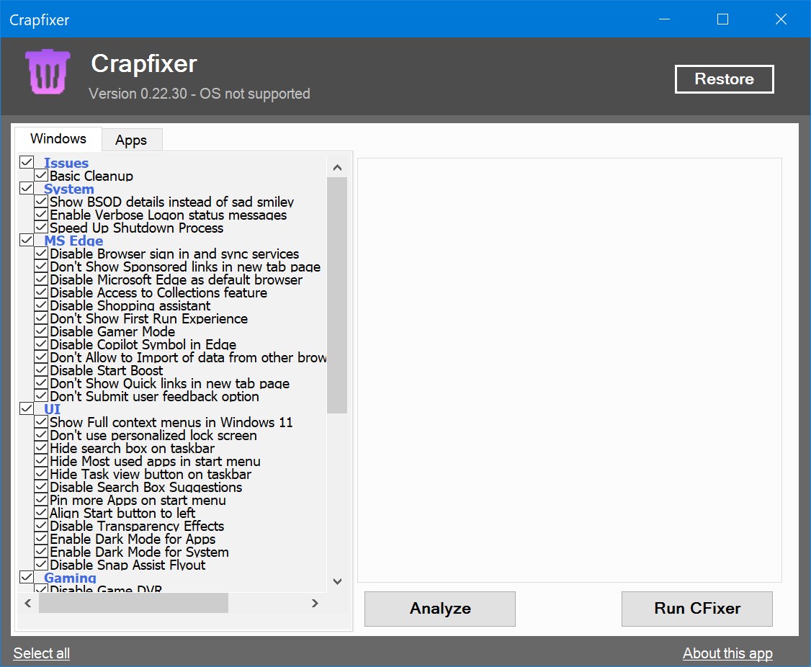811x667 pixels.
Task: Open the About this app link
Action: tap(727, 653)
